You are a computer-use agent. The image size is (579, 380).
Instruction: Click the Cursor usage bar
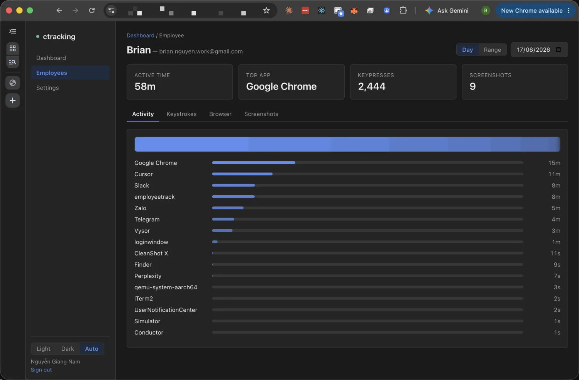pos(367,174)
